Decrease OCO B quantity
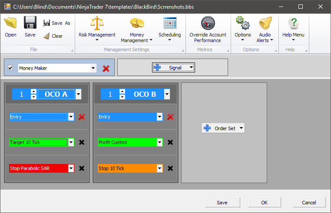This screenshot has width=331, height=213. (122, 97)
